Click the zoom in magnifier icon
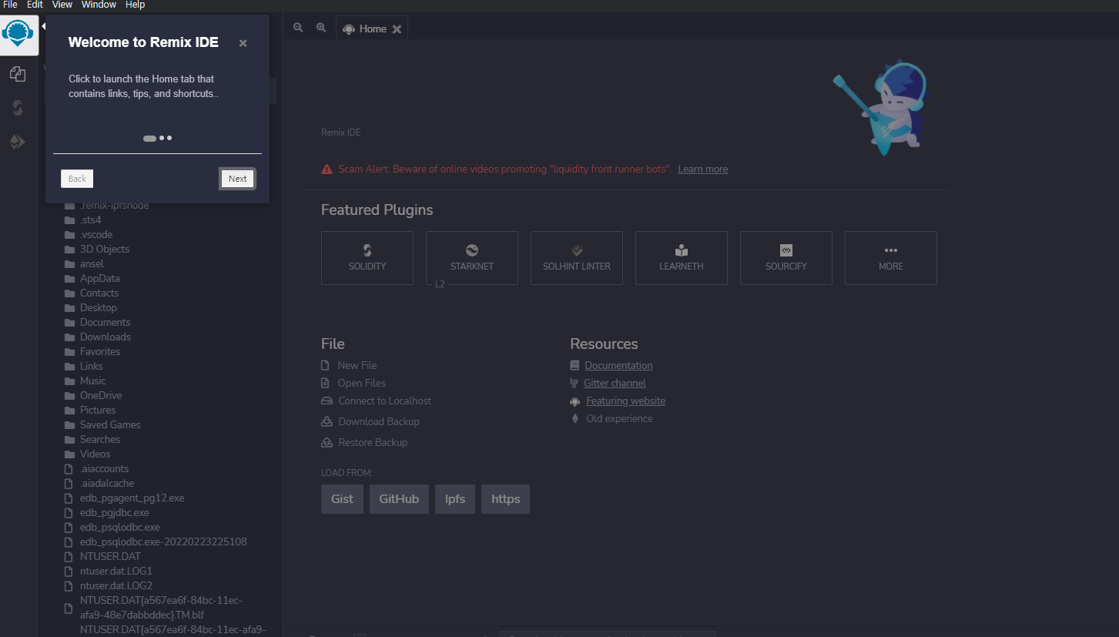1119x637 pixels. coord(321,28)
